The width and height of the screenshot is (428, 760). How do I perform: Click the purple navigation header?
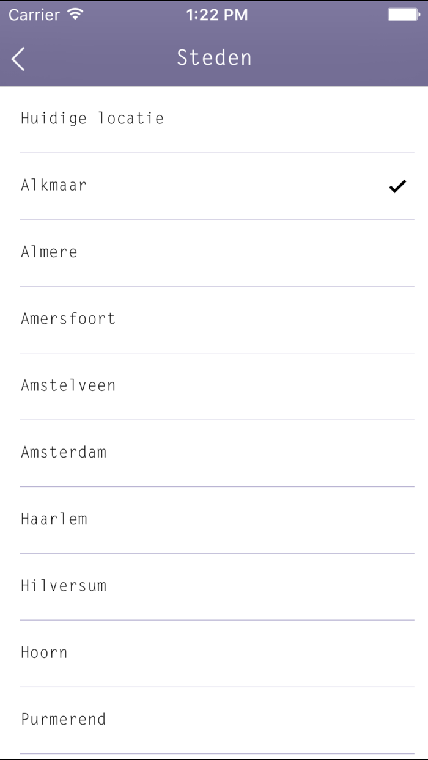214,59
